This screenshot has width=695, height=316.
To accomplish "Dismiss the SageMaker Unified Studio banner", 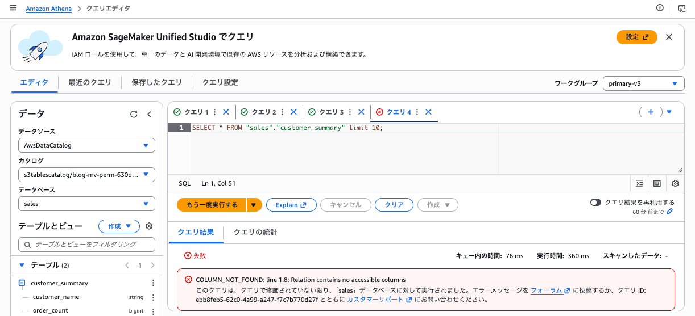I will 669,37.
